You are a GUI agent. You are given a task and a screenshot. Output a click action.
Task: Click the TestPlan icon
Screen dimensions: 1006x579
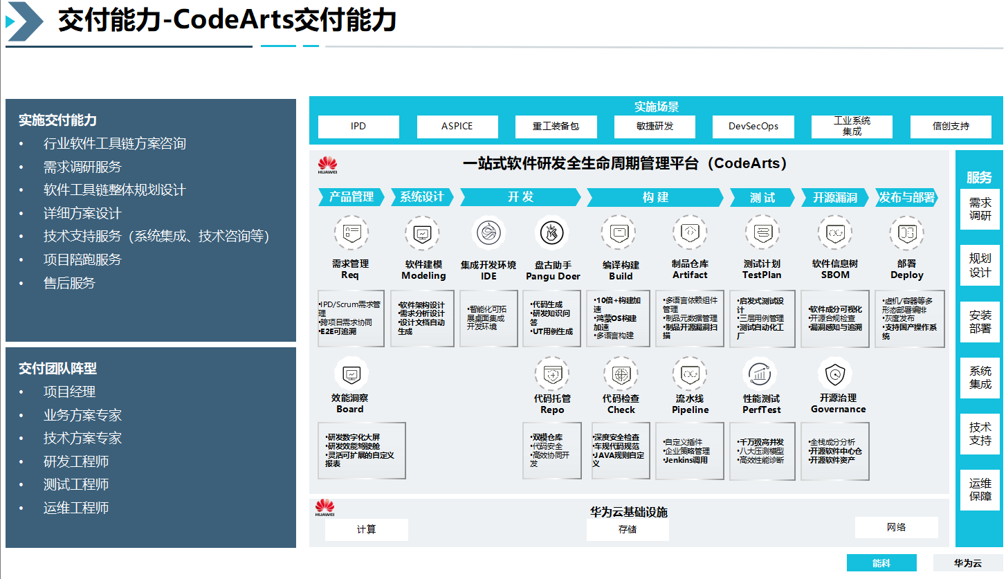pos(761,233)
